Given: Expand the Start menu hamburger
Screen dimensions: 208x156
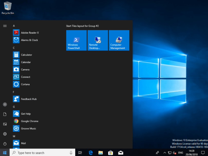Looking at the screenshot, I should click(x=5, y=26).
